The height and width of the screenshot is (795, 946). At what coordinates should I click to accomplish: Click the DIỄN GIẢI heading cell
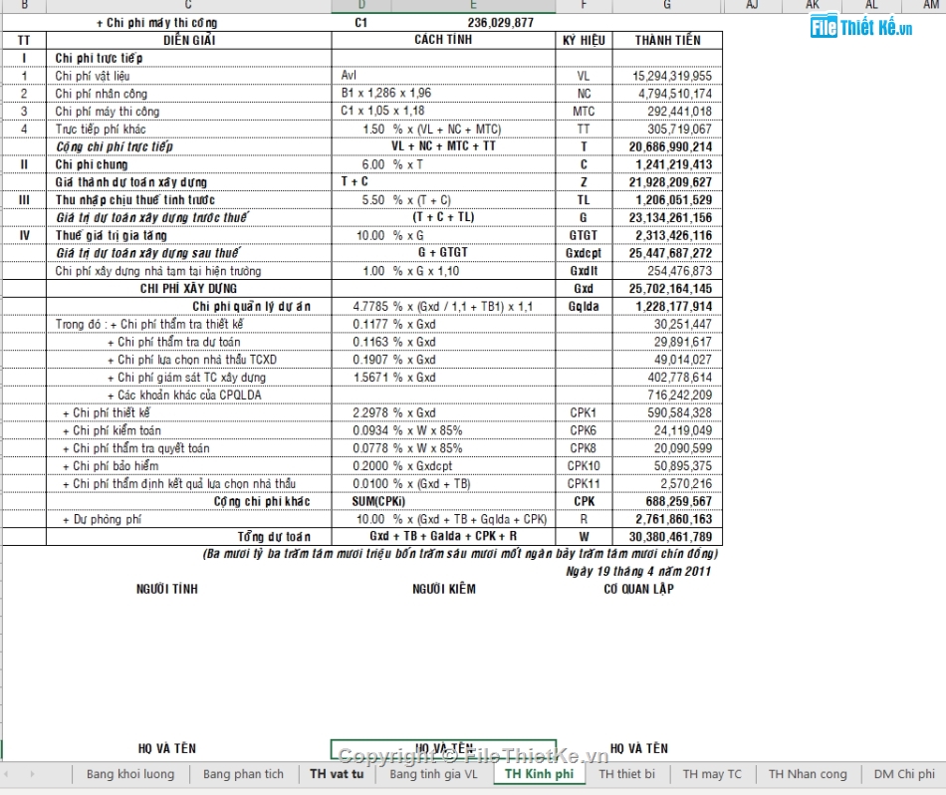click(189, 41)
